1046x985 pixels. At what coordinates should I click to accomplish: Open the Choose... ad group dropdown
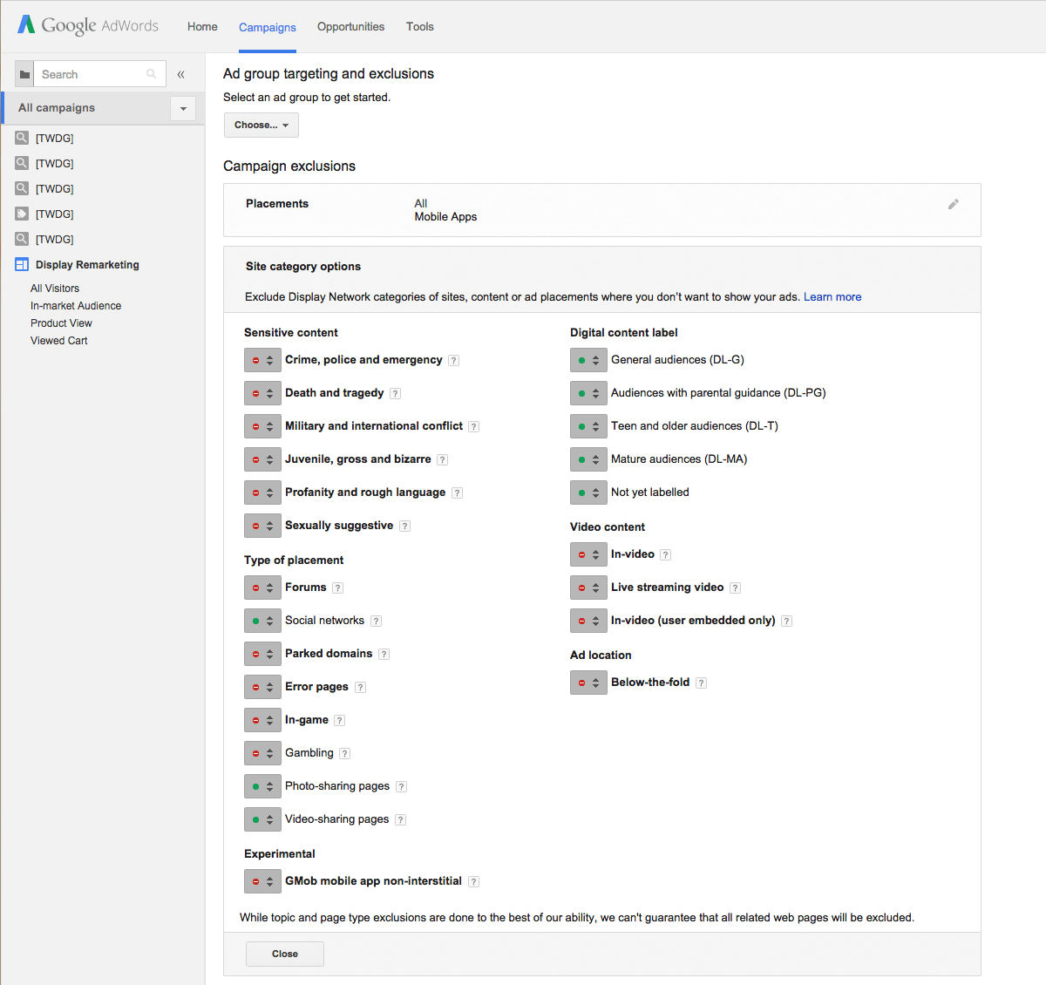(x=261, y=125)
